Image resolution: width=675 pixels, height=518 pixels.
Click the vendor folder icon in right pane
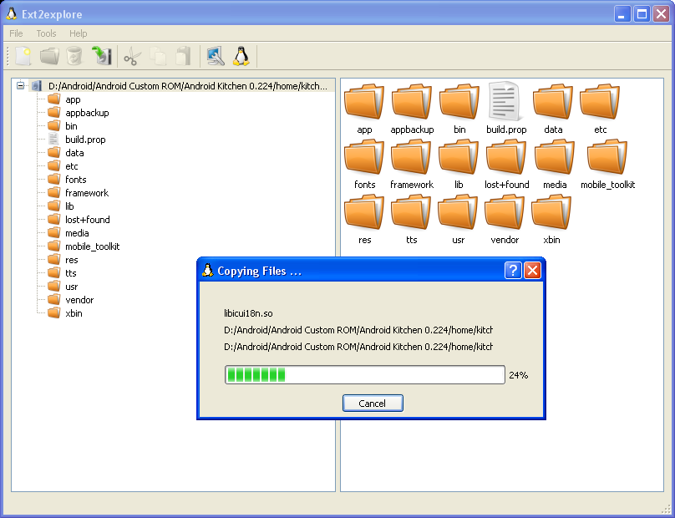pos(505,212)
